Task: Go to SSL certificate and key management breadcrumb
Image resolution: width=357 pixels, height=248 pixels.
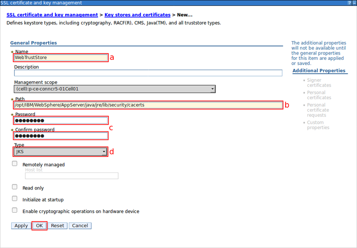Action: (x=52, y=15)
